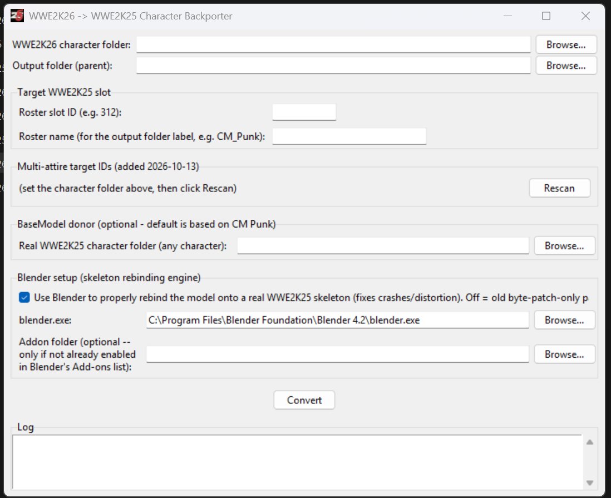Browse for the WWE2K26 character folder
This screenshot has width=611, height=498.
[566, 45]
